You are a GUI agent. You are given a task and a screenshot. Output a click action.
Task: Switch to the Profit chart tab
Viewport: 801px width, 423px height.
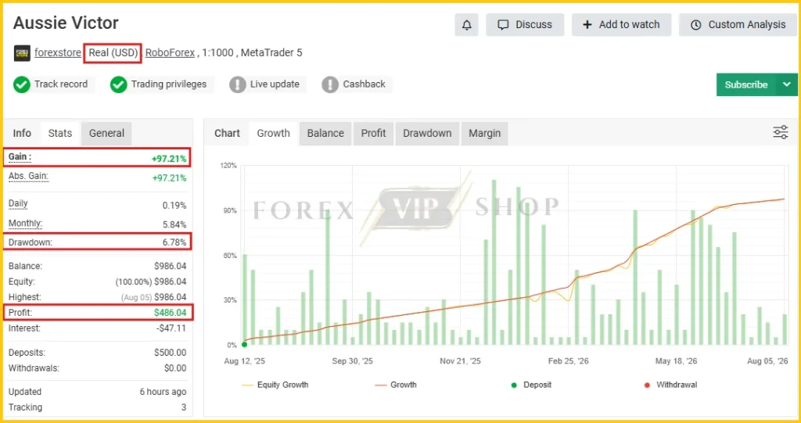tap(373, 134)
